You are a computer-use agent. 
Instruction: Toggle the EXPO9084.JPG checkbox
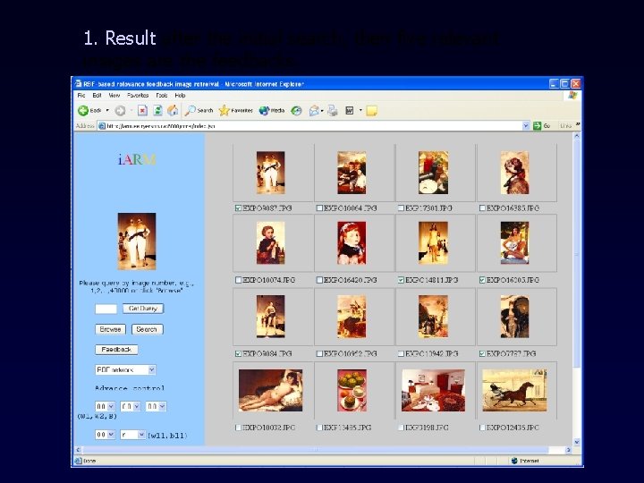pyautogui.click(x=238, y=353)
